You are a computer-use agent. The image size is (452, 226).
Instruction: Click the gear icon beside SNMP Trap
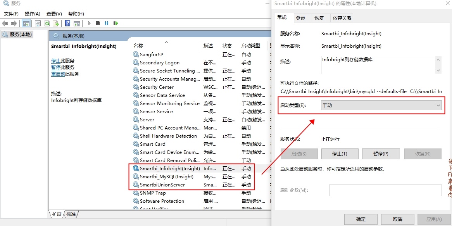[x=136, y=193]
